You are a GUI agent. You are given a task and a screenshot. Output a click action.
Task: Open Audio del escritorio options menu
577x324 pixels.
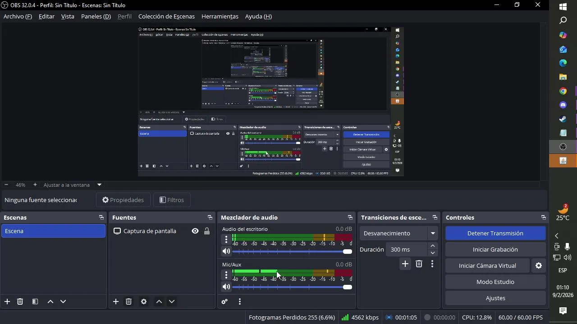[226, 239]
